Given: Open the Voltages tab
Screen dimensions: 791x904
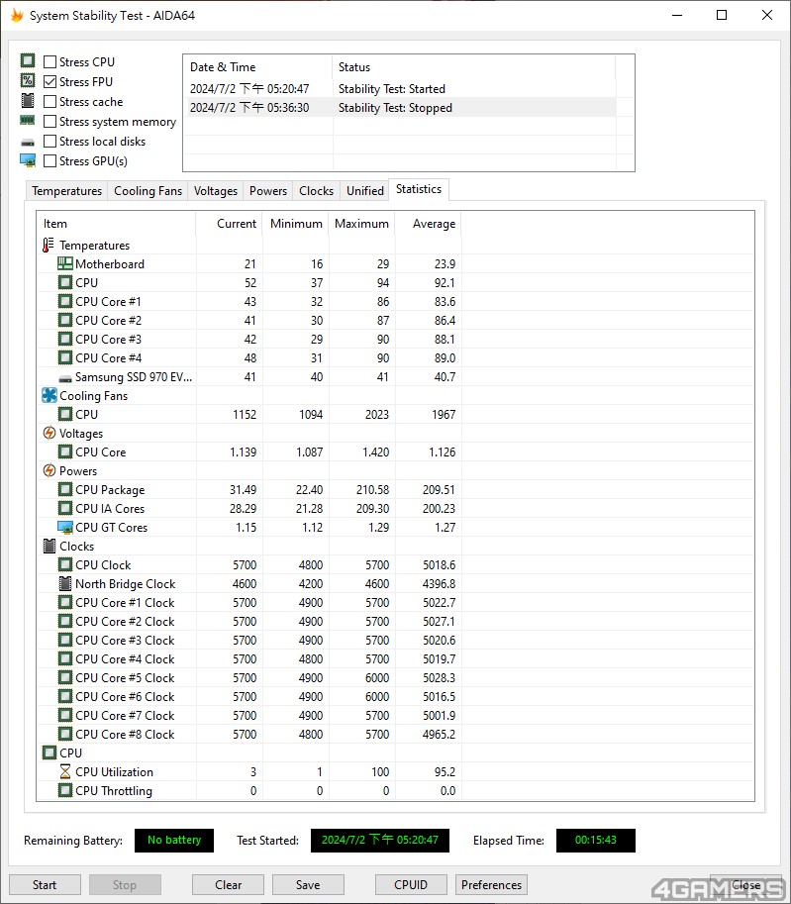Looking at the screenshot, I should point(216,191).
